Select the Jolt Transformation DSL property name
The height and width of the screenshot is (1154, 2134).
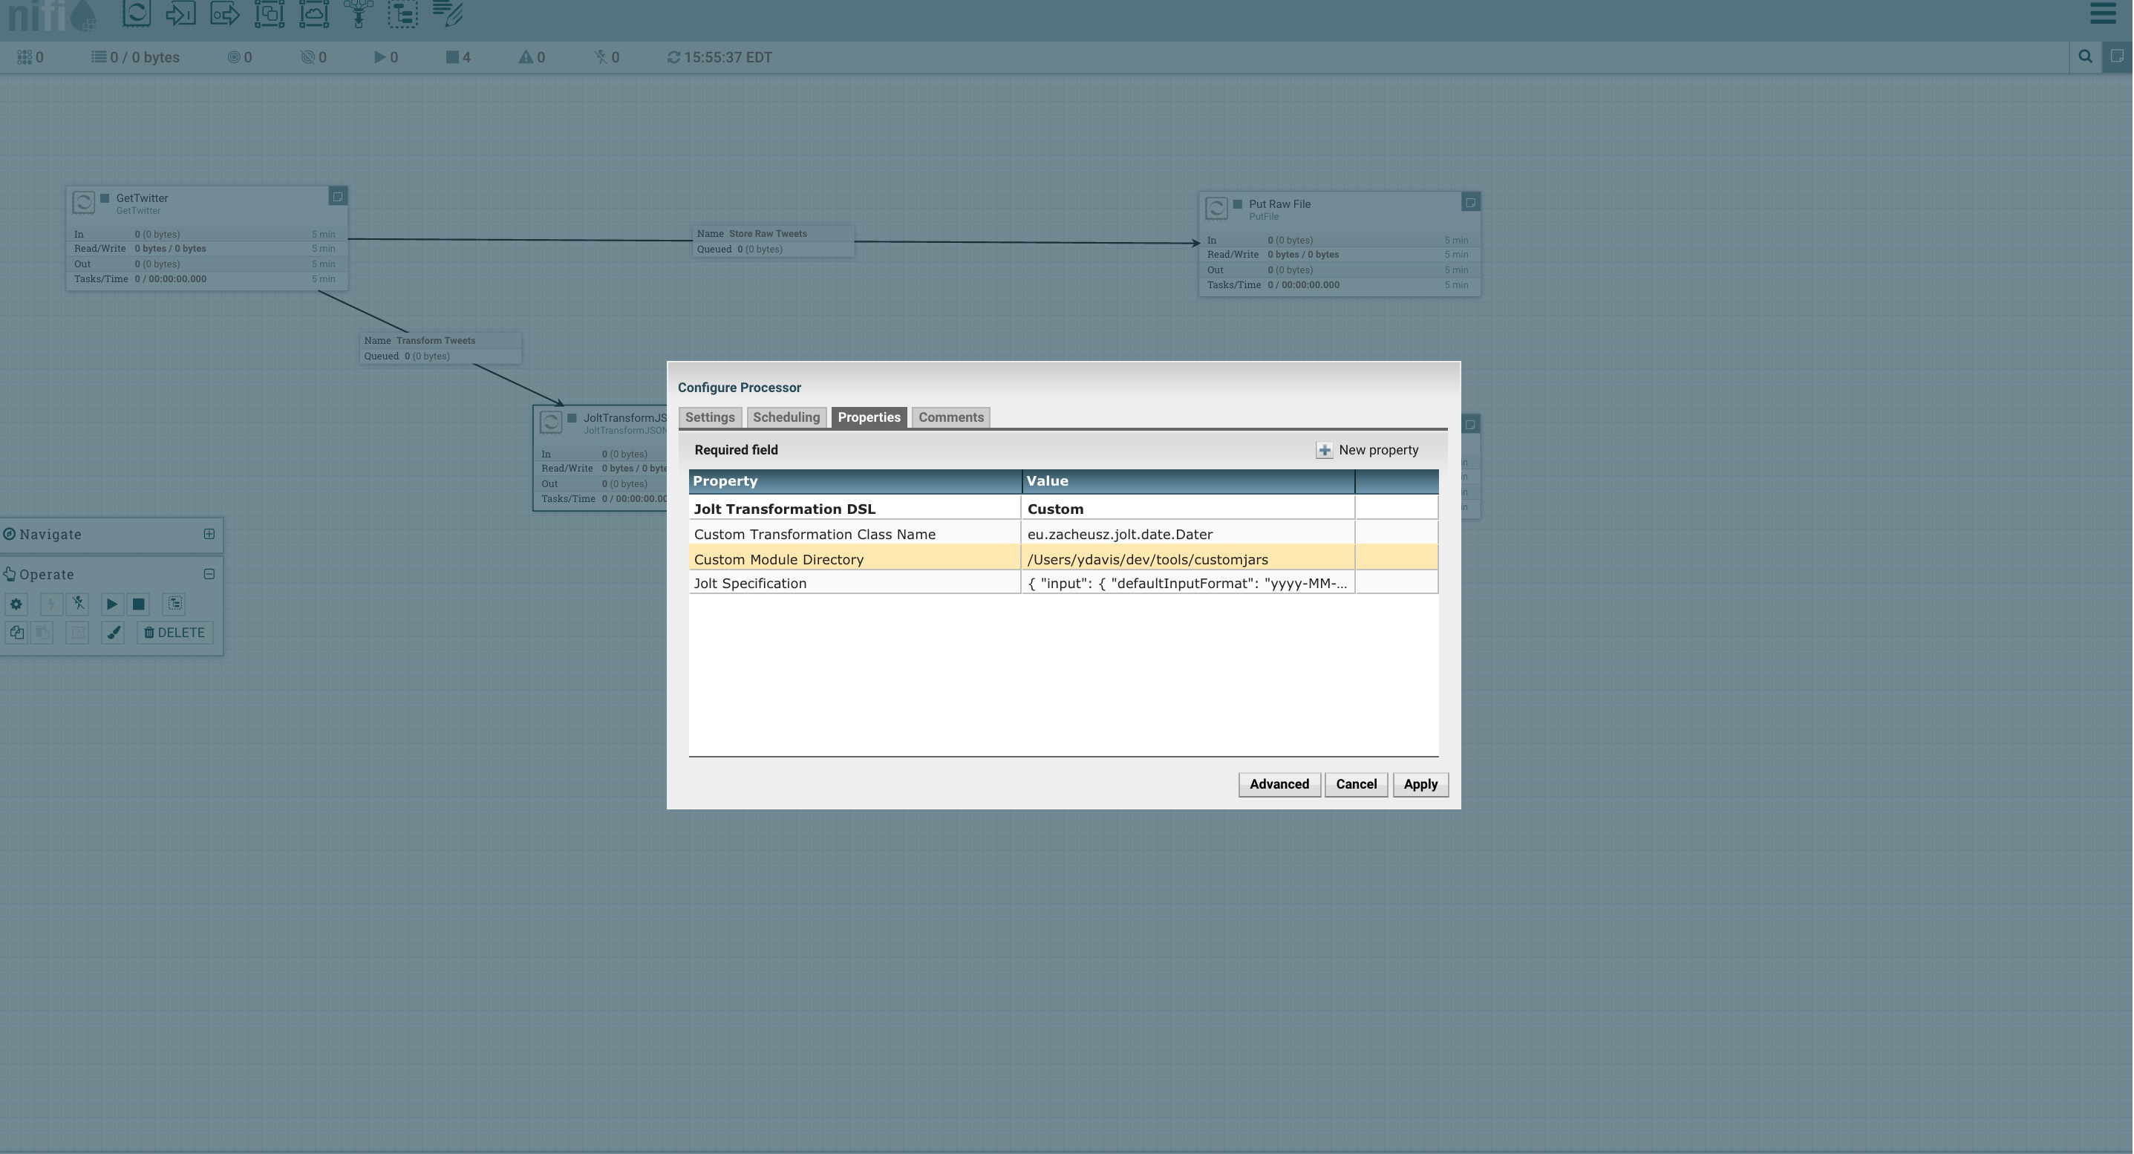point(785,509)
